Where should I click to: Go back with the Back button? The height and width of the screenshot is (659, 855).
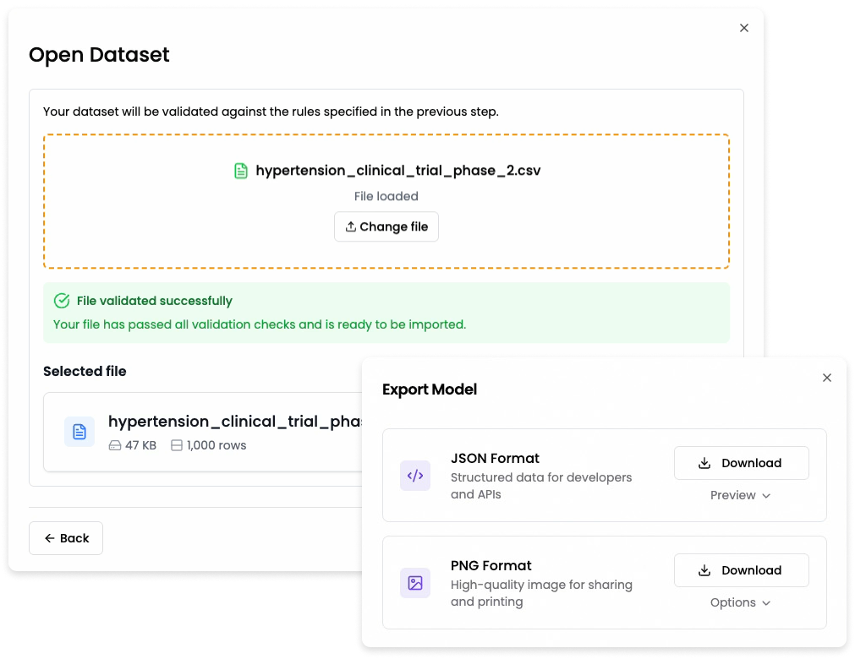(x=66, y=538)
